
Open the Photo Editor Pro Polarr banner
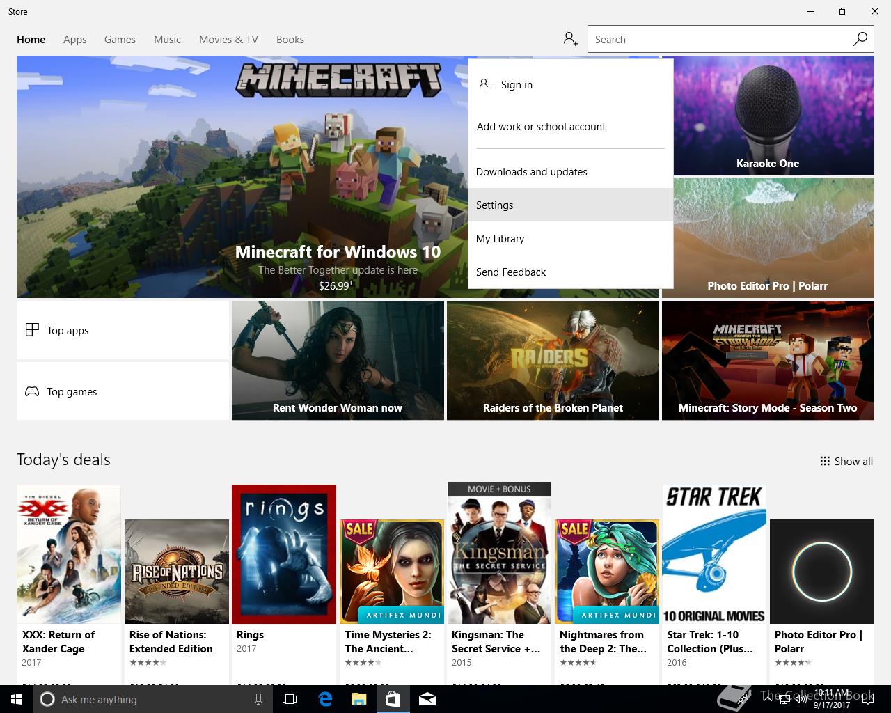pyautogui.click(x=768, y=238)
